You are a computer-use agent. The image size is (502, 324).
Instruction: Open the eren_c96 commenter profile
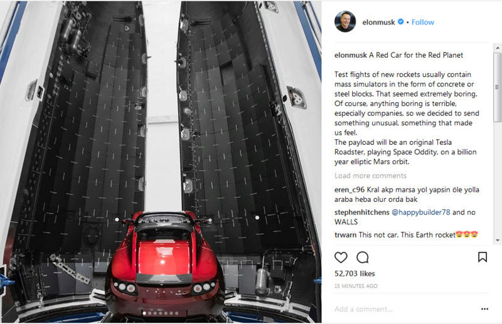tap(350, 190)
